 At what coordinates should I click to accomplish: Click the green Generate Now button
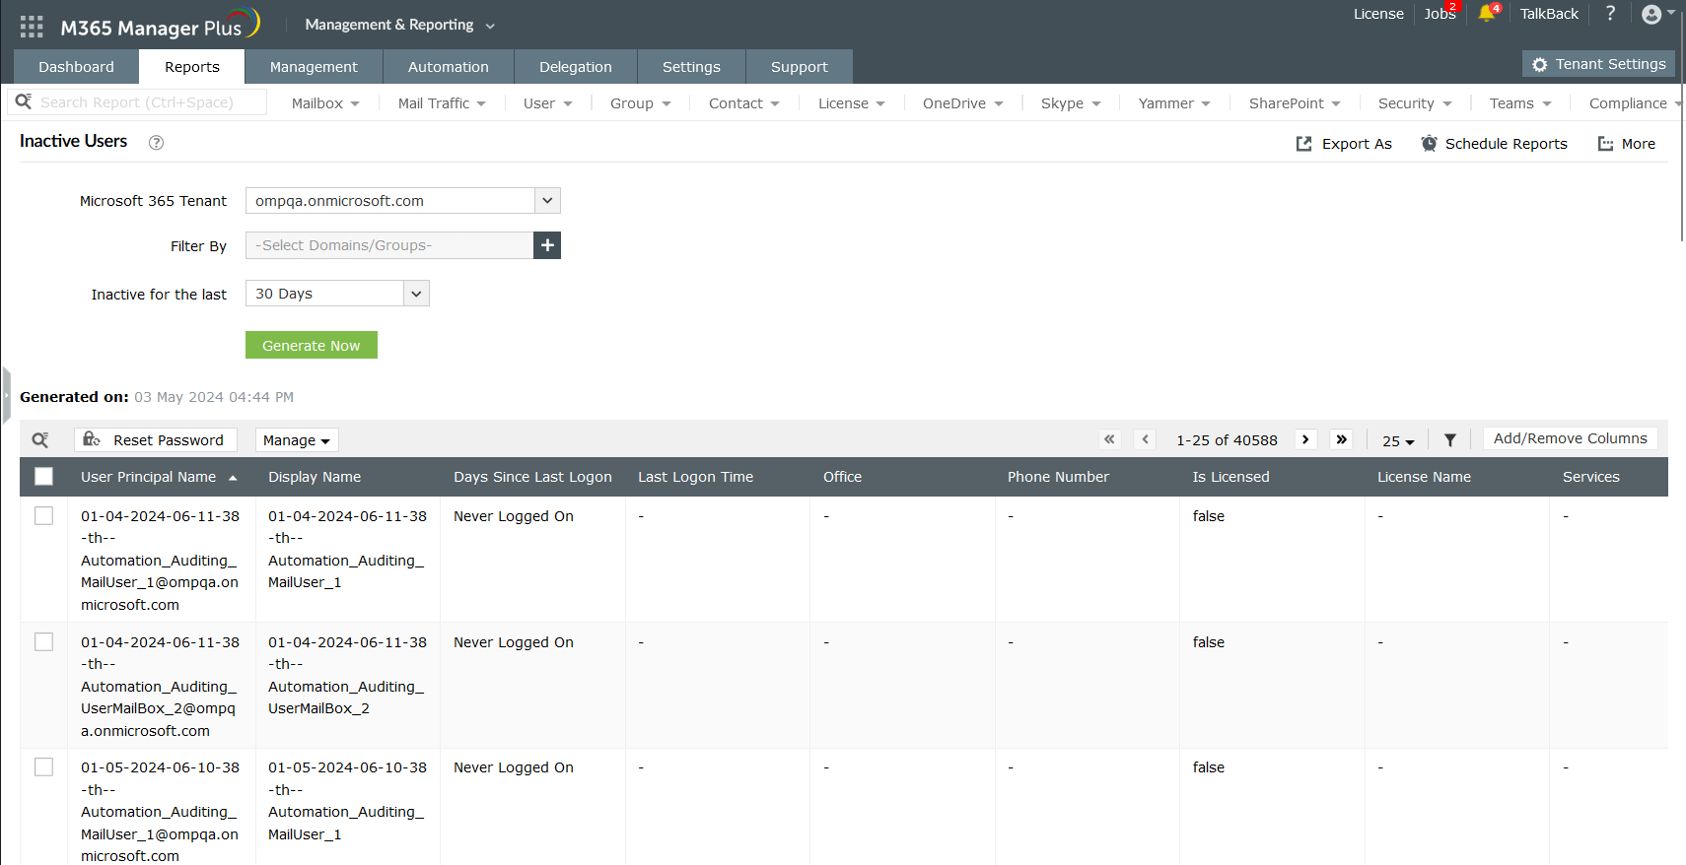click(x=312, y=345)
